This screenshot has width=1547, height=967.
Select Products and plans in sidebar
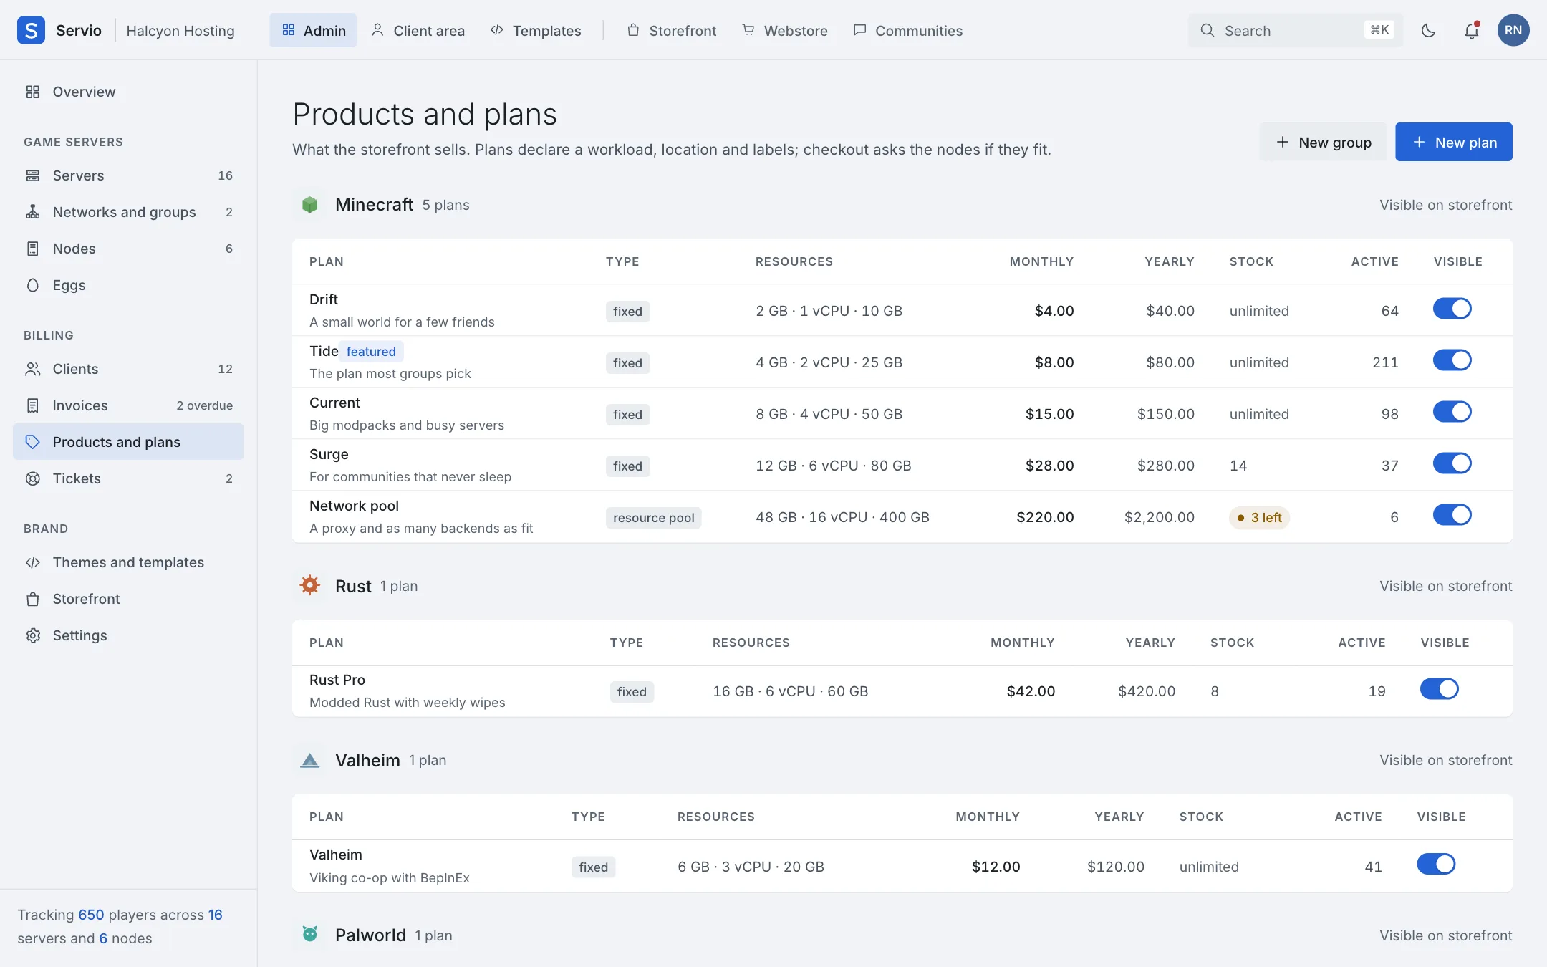(x=128, y=442)
